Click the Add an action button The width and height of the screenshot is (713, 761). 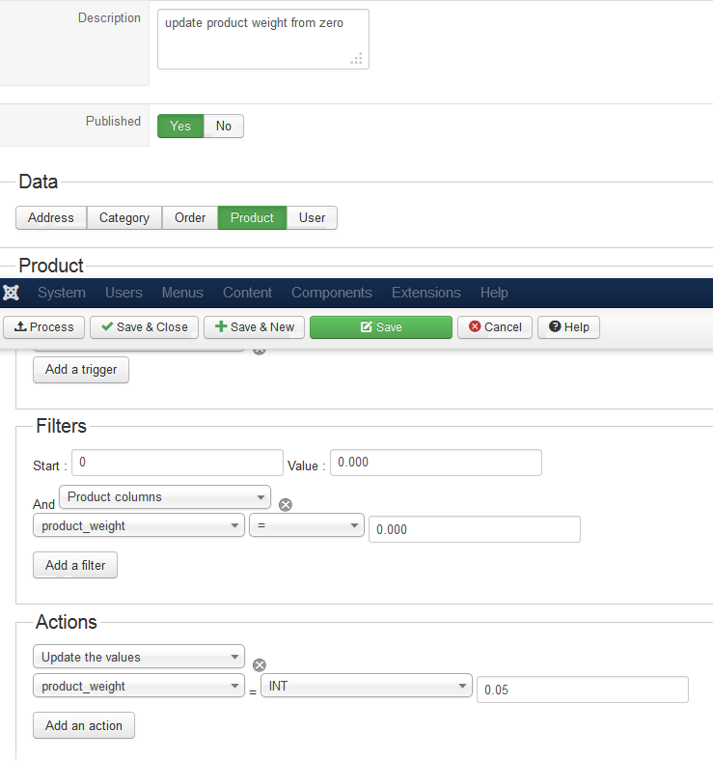[x=84, y=725]
